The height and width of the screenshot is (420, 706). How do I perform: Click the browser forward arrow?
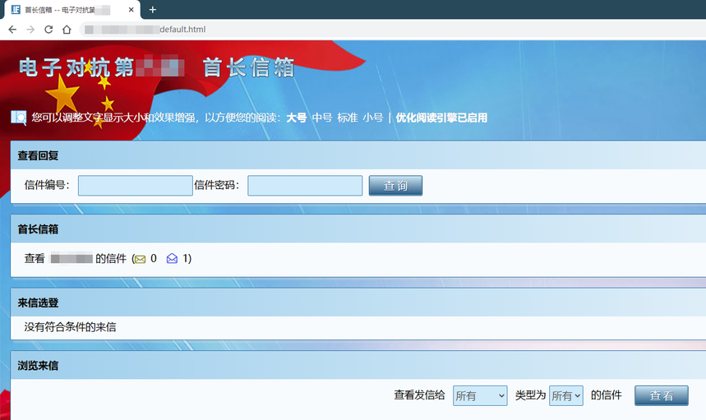point(30,30)
